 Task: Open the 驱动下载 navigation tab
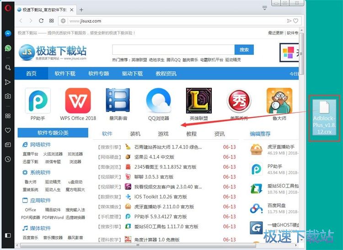(132, 74)
